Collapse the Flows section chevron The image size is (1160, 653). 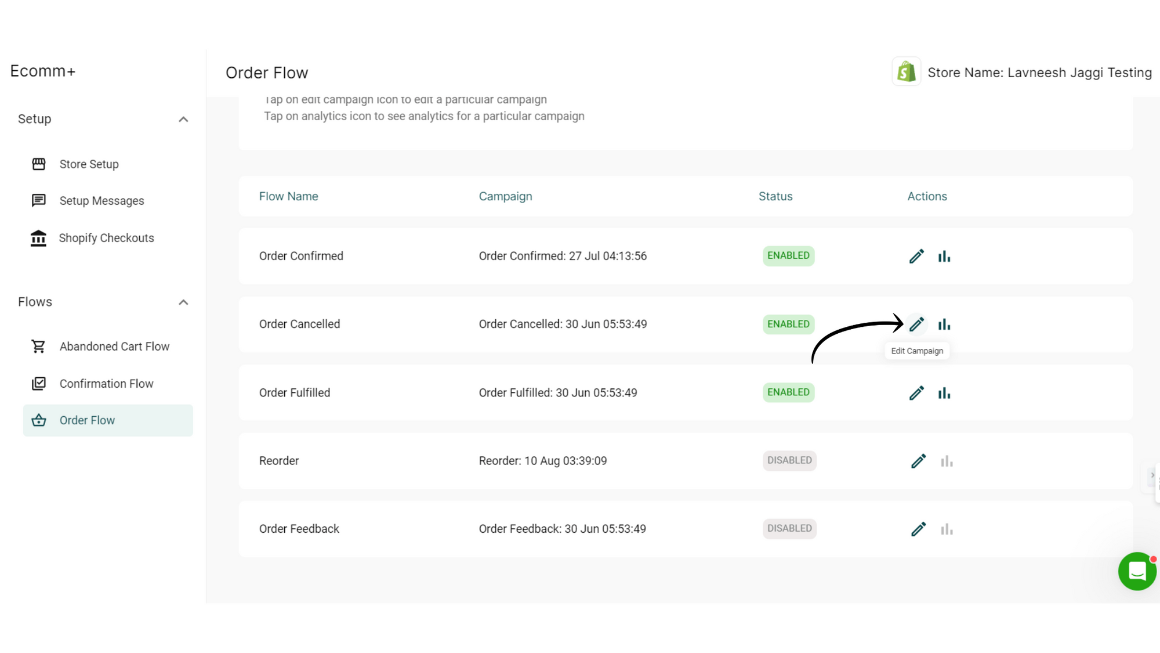click(x=183, y=302)
